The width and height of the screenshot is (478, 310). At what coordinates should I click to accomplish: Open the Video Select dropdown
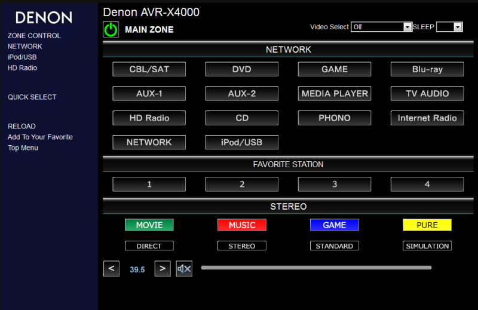click(382, 27)
